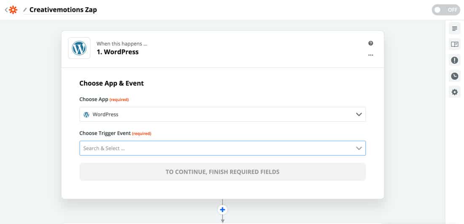The width and height of the screenshot is (464, 224).
Task: Click the 'When this happens ...' text
Action: [x=122, y=44]
